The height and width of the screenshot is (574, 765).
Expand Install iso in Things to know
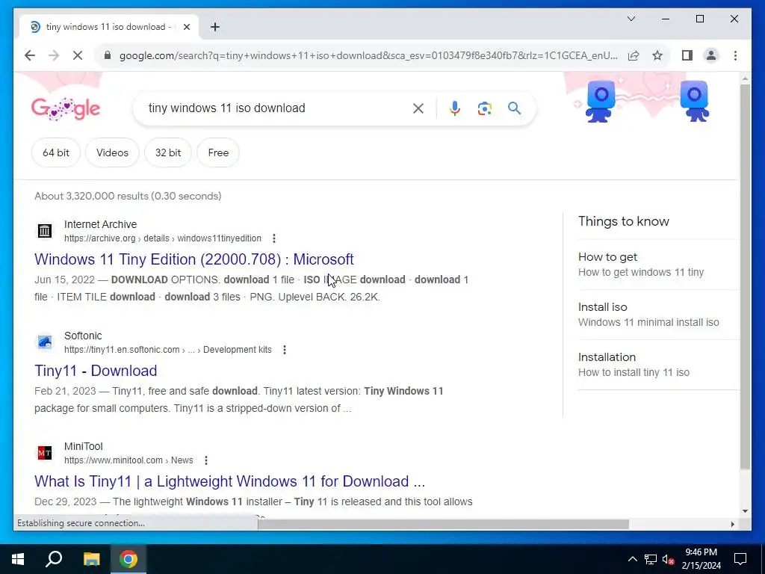(x=657, y=315)
